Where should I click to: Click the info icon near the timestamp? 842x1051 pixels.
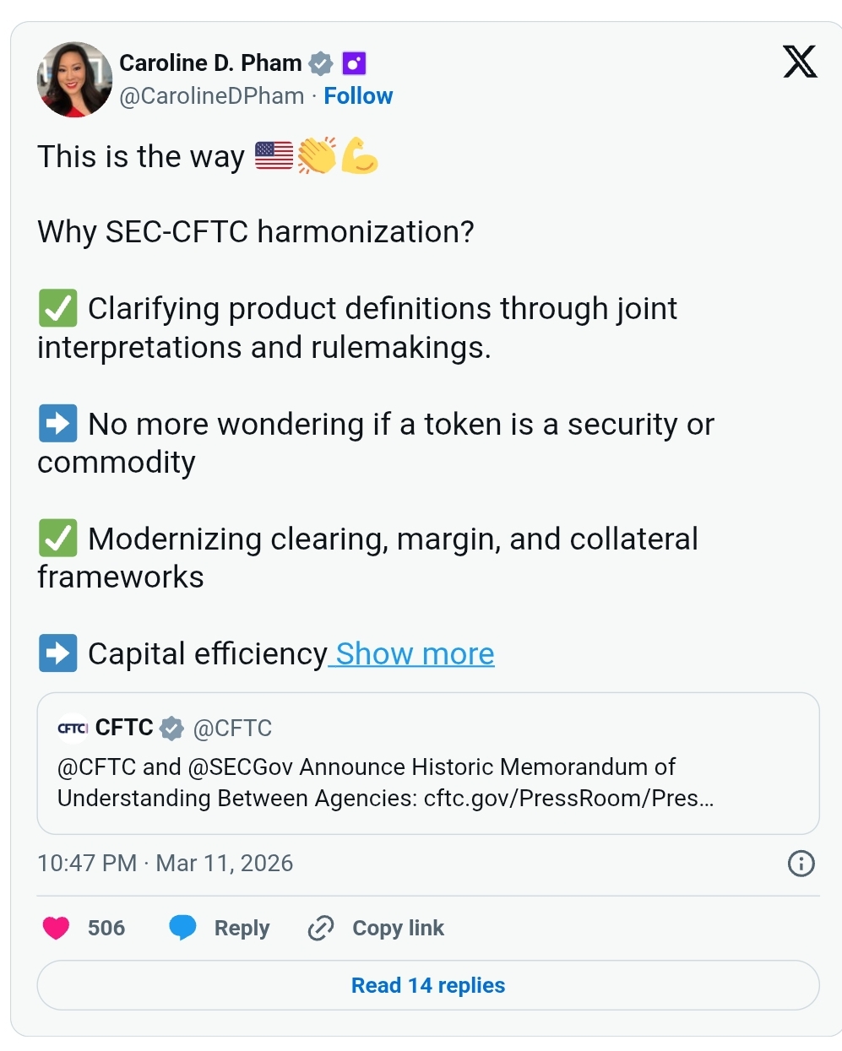(801, 863)
